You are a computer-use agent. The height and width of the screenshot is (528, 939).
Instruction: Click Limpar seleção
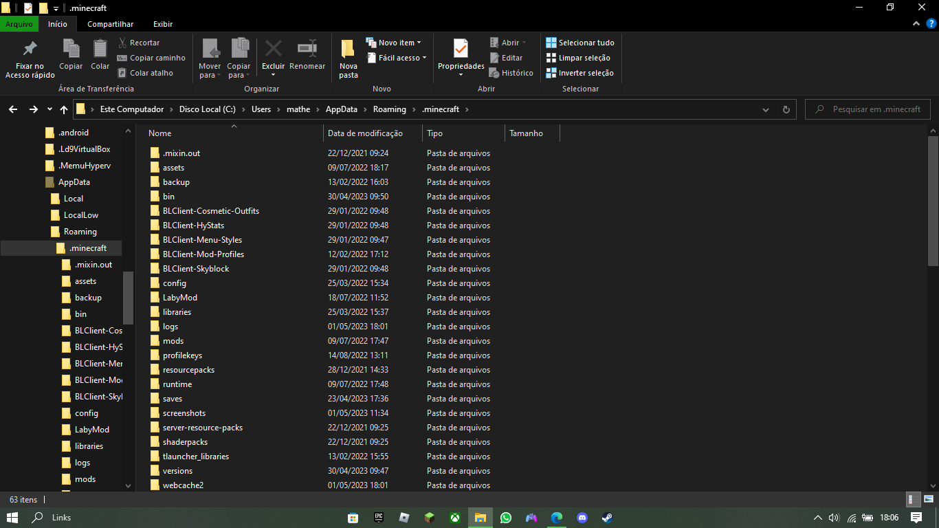578,58
